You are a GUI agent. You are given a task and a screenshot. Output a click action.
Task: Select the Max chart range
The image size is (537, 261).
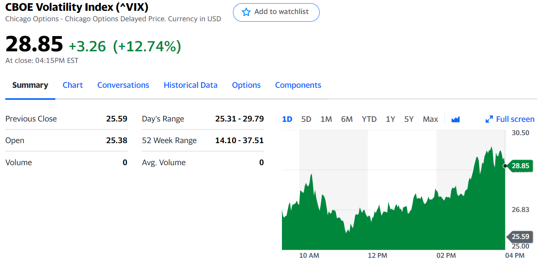(x=430, y=119)
